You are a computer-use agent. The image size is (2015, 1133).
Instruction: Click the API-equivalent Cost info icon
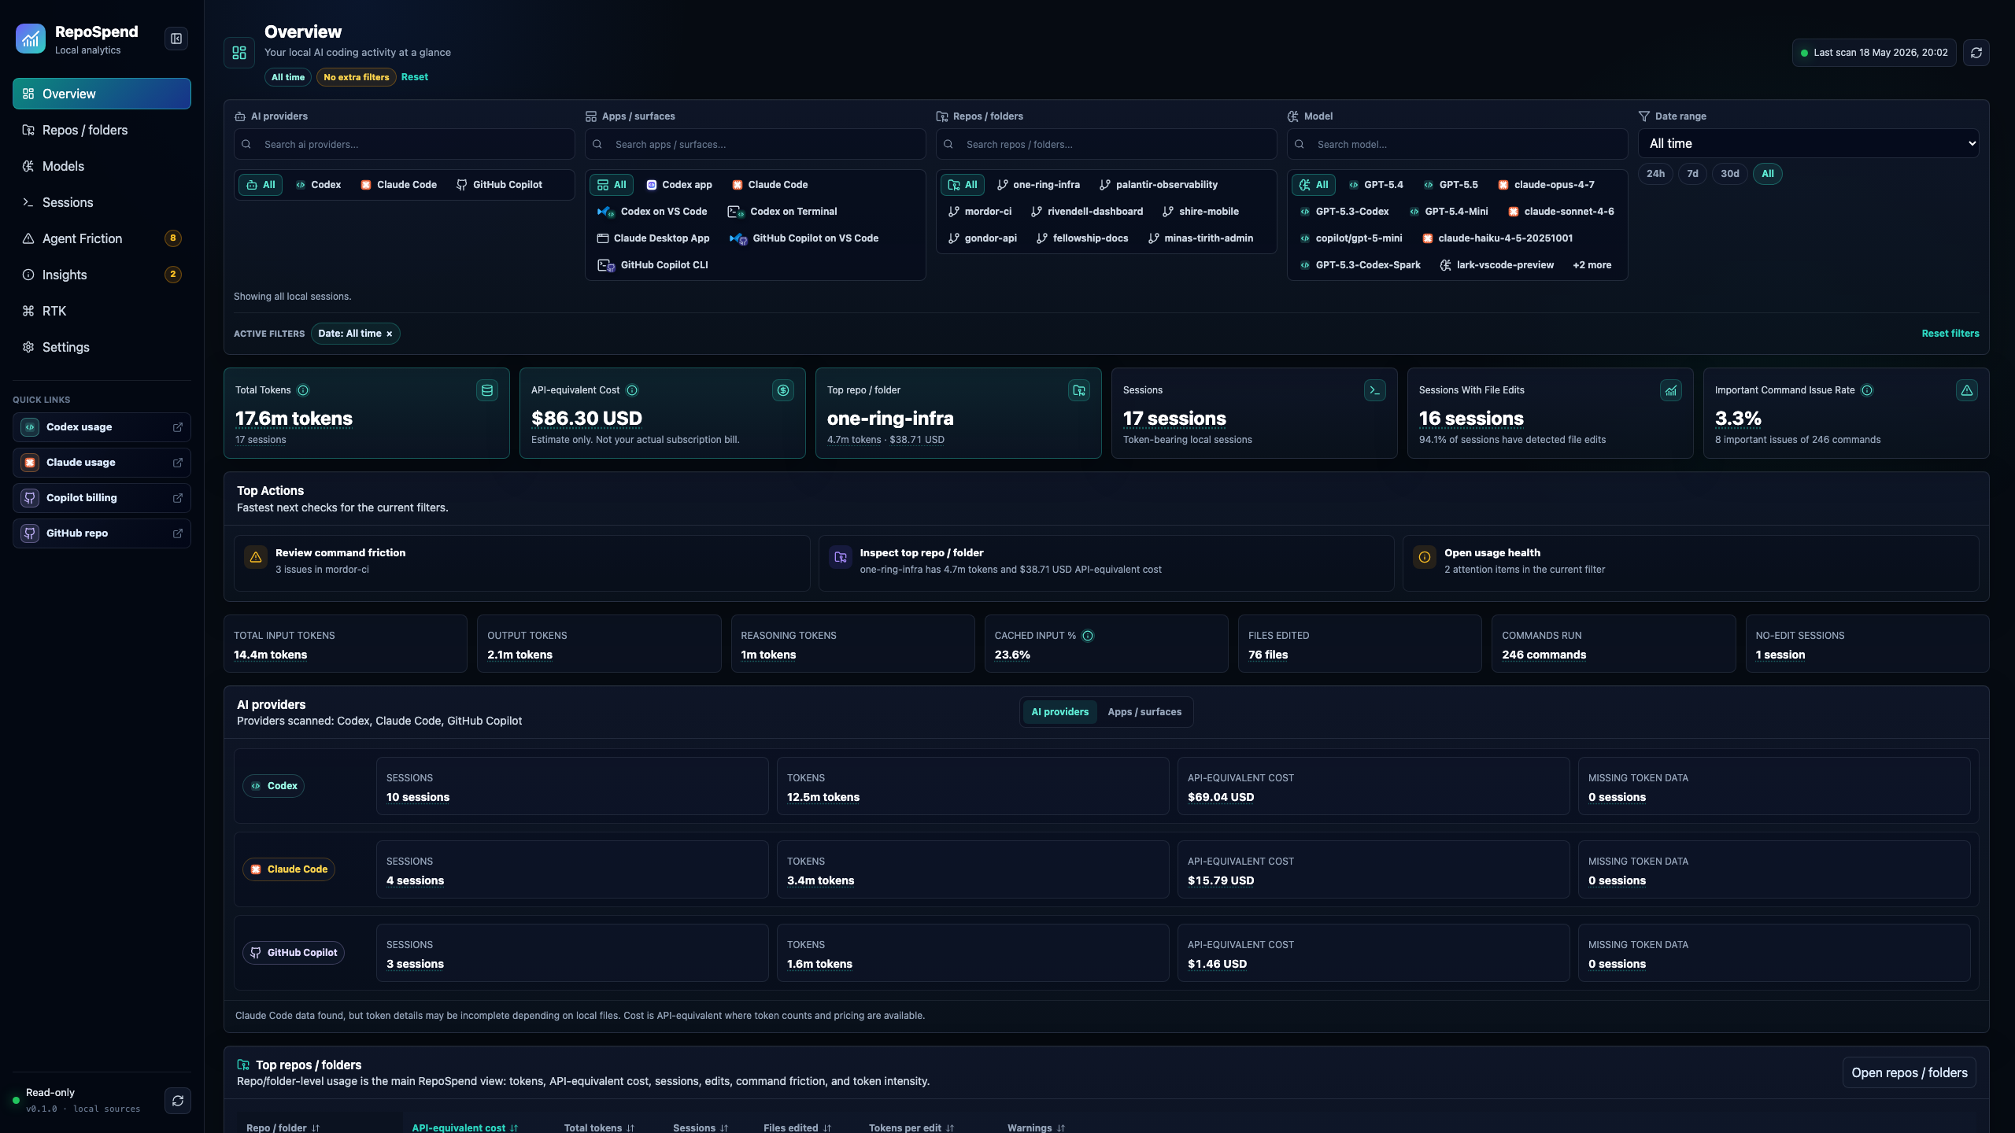[632, 390]
